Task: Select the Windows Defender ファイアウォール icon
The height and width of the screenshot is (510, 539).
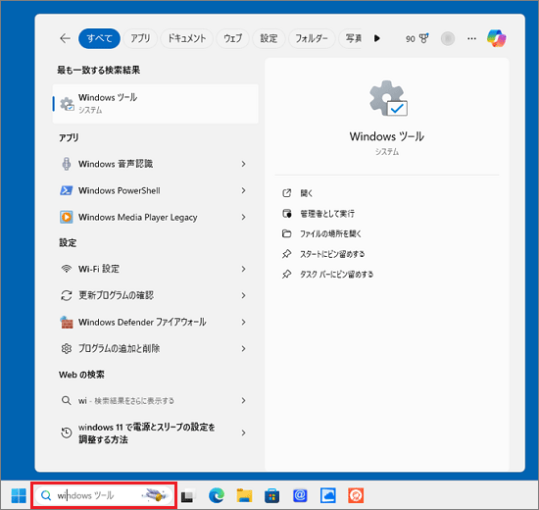Action: click(x=67, y=322)
